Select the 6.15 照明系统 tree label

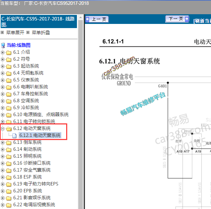[27, 156]
